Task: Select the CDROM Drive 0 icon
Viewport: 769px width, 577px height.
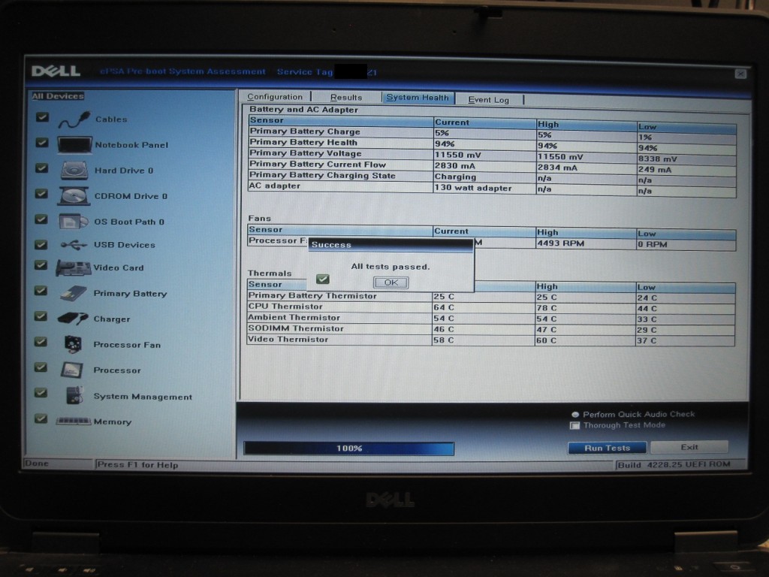Action: point(74,196)
